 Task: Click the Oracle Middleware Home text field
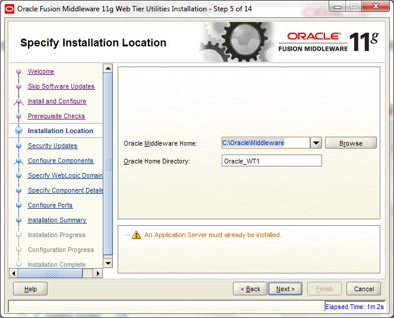click(x=266, y=143)
